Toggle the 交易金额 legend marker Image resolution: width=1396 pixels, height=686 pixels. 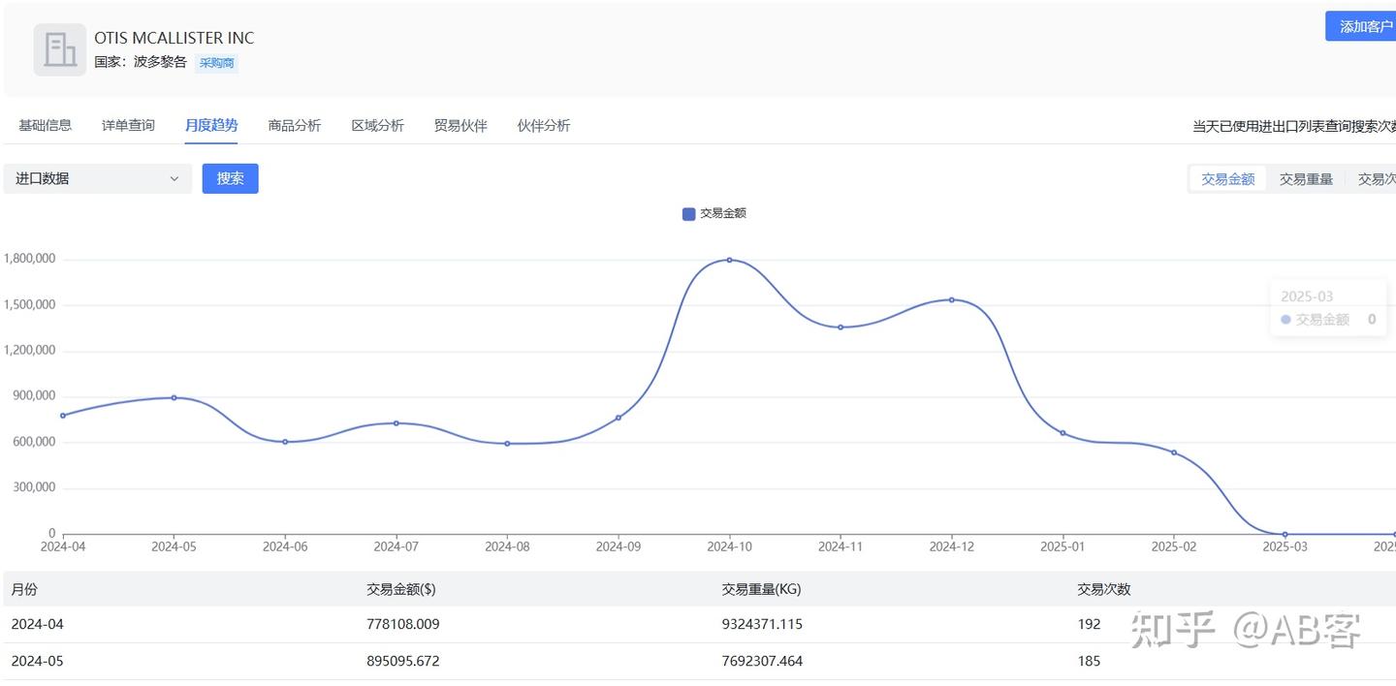(688, 214)
